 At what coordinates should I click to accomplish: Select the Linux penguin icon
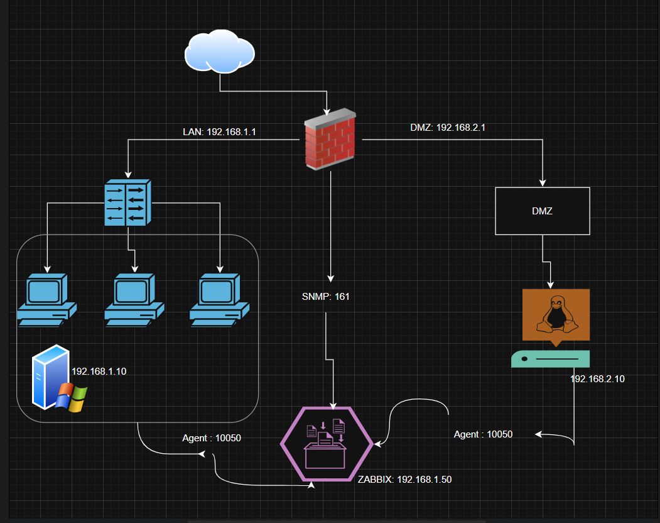coord(556,317)
